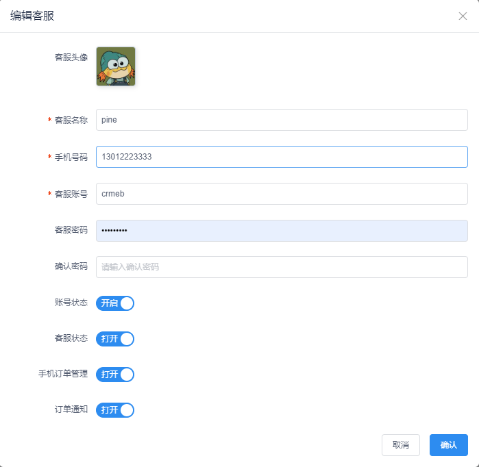479x467 pixels.
Task: Click the 手机号码 field with 13012223333
Action: (x=282, y=157)
